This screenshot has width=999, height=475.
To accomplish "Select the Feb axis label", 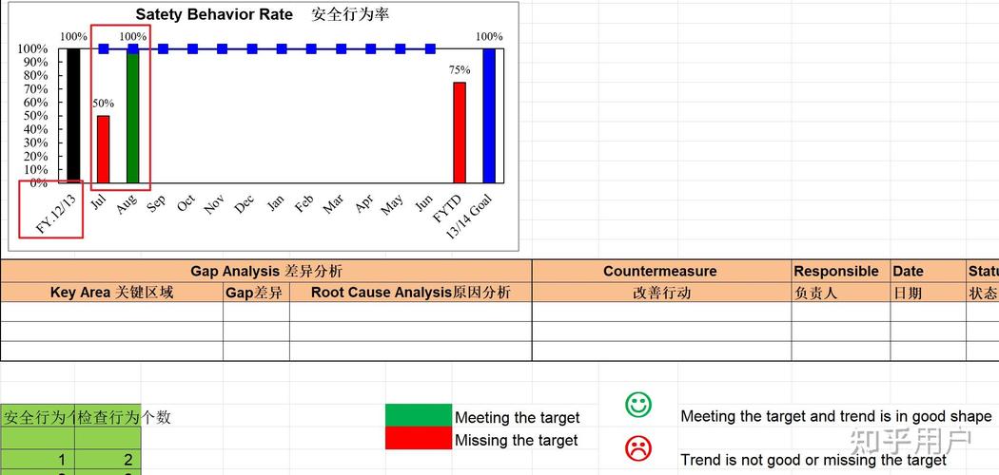I will [304, 203].
